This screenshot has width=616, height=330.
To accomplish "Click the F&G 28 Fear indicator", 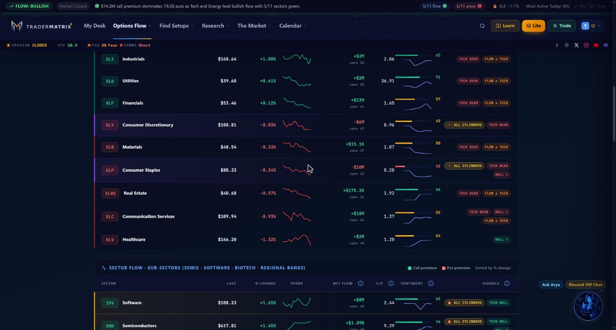I will (102, 45).
